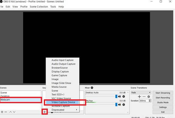Screen dimensions: 175x118
Task: Click the add source plus button
Action: [45, 112]
